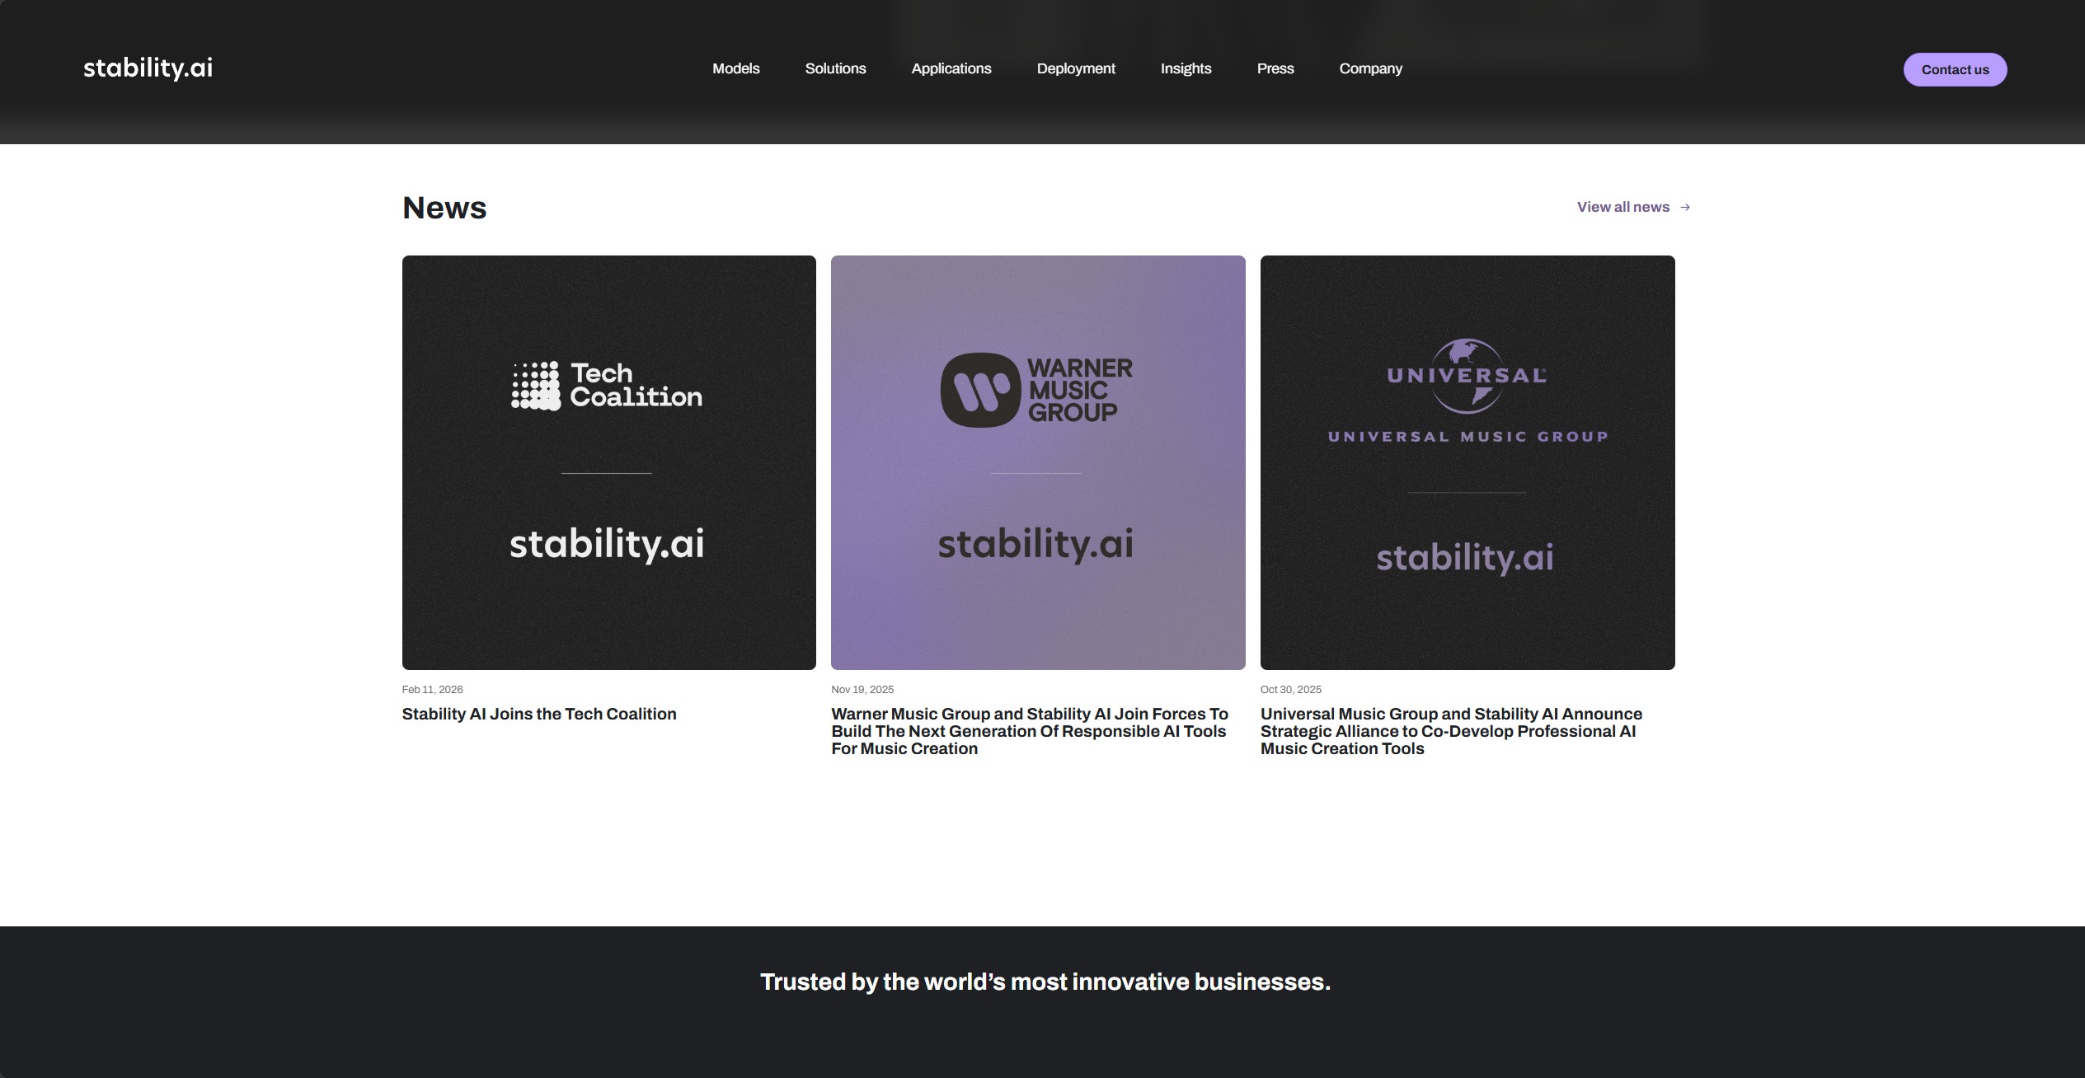This screenshot has width=2085, height=1078.
Task: Open Warner Music Group and Stability AI headline
Action: (x=1030, y=731)
